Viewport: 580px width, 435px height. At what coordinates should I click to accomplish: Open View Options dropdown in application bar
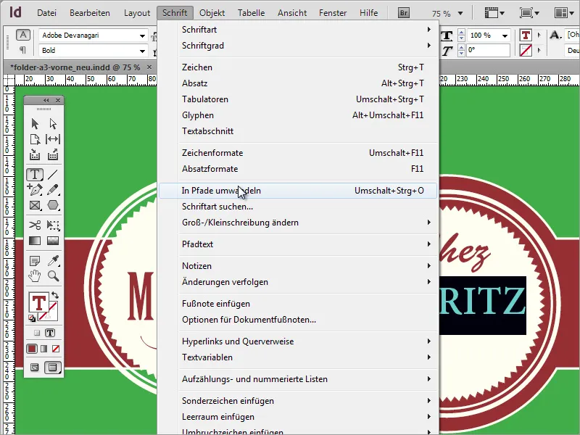(494, 13)
